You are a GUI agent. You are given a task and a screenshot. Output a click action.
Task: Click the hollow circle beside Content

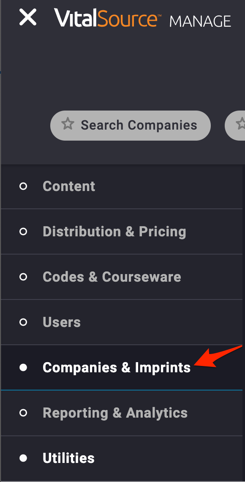click(23, 186)
